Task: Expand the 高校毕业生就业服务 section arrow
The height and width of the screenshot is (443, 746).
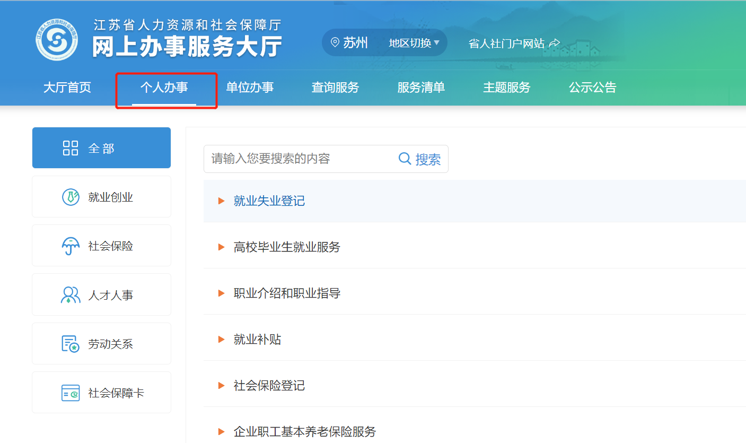Action: pyautogui.click(x=222, y=247)
